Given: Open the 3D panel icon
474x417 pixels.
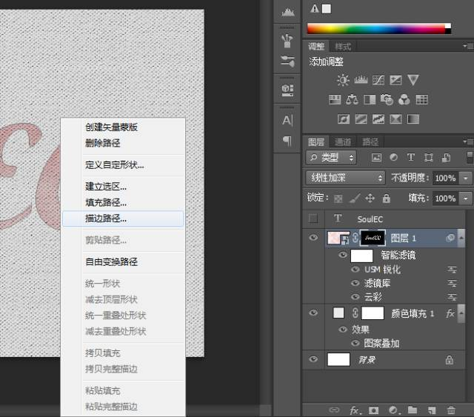Looking at the screenshot, I should click(287, 90).
